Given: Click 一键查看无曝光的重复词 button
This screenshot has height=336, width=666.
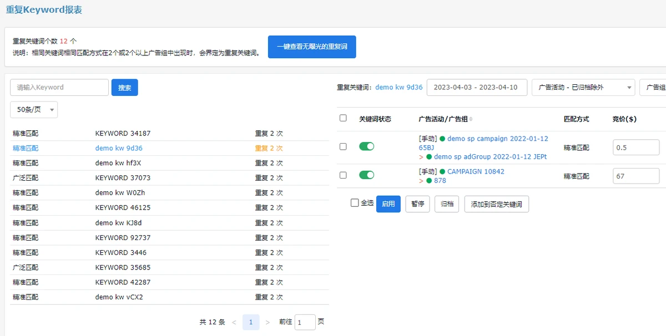Looking at the screenshot, I should 311,47.
